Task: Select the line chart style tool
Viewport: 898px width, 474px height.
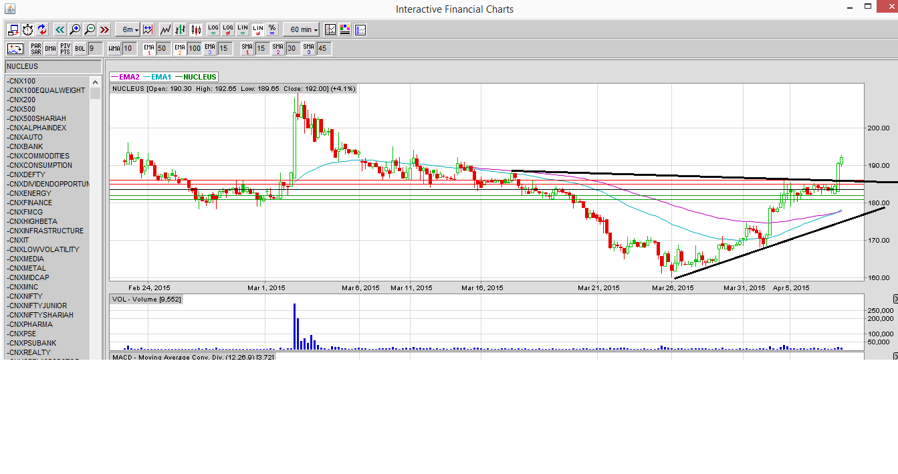Action: pyautogui.click(x=164, y=29)
